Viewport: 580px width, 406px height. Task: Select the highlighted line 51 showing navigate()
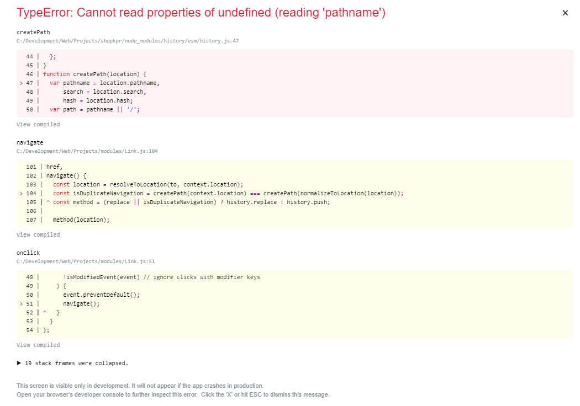77,303
